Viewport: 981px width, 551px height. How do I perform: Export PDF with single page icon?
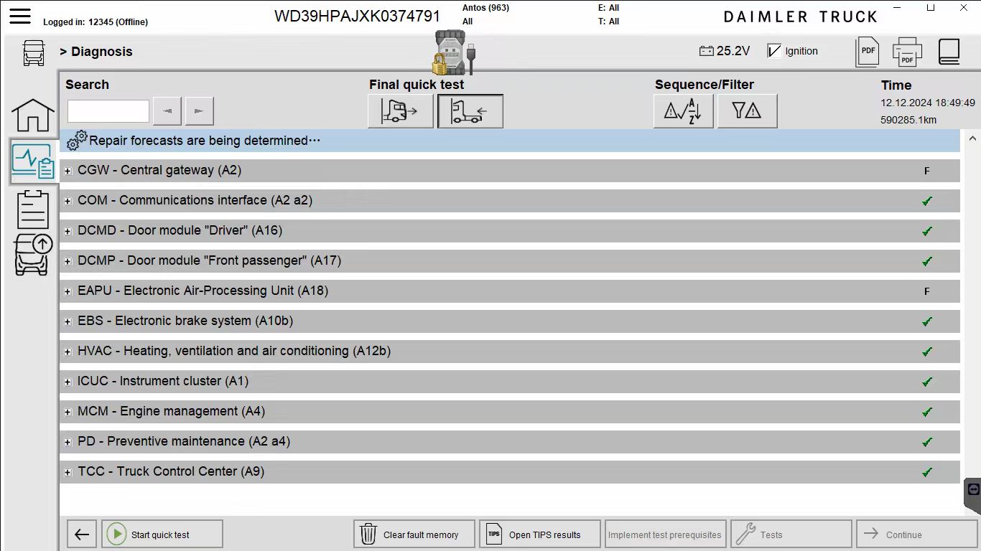[x=868, y=52]
